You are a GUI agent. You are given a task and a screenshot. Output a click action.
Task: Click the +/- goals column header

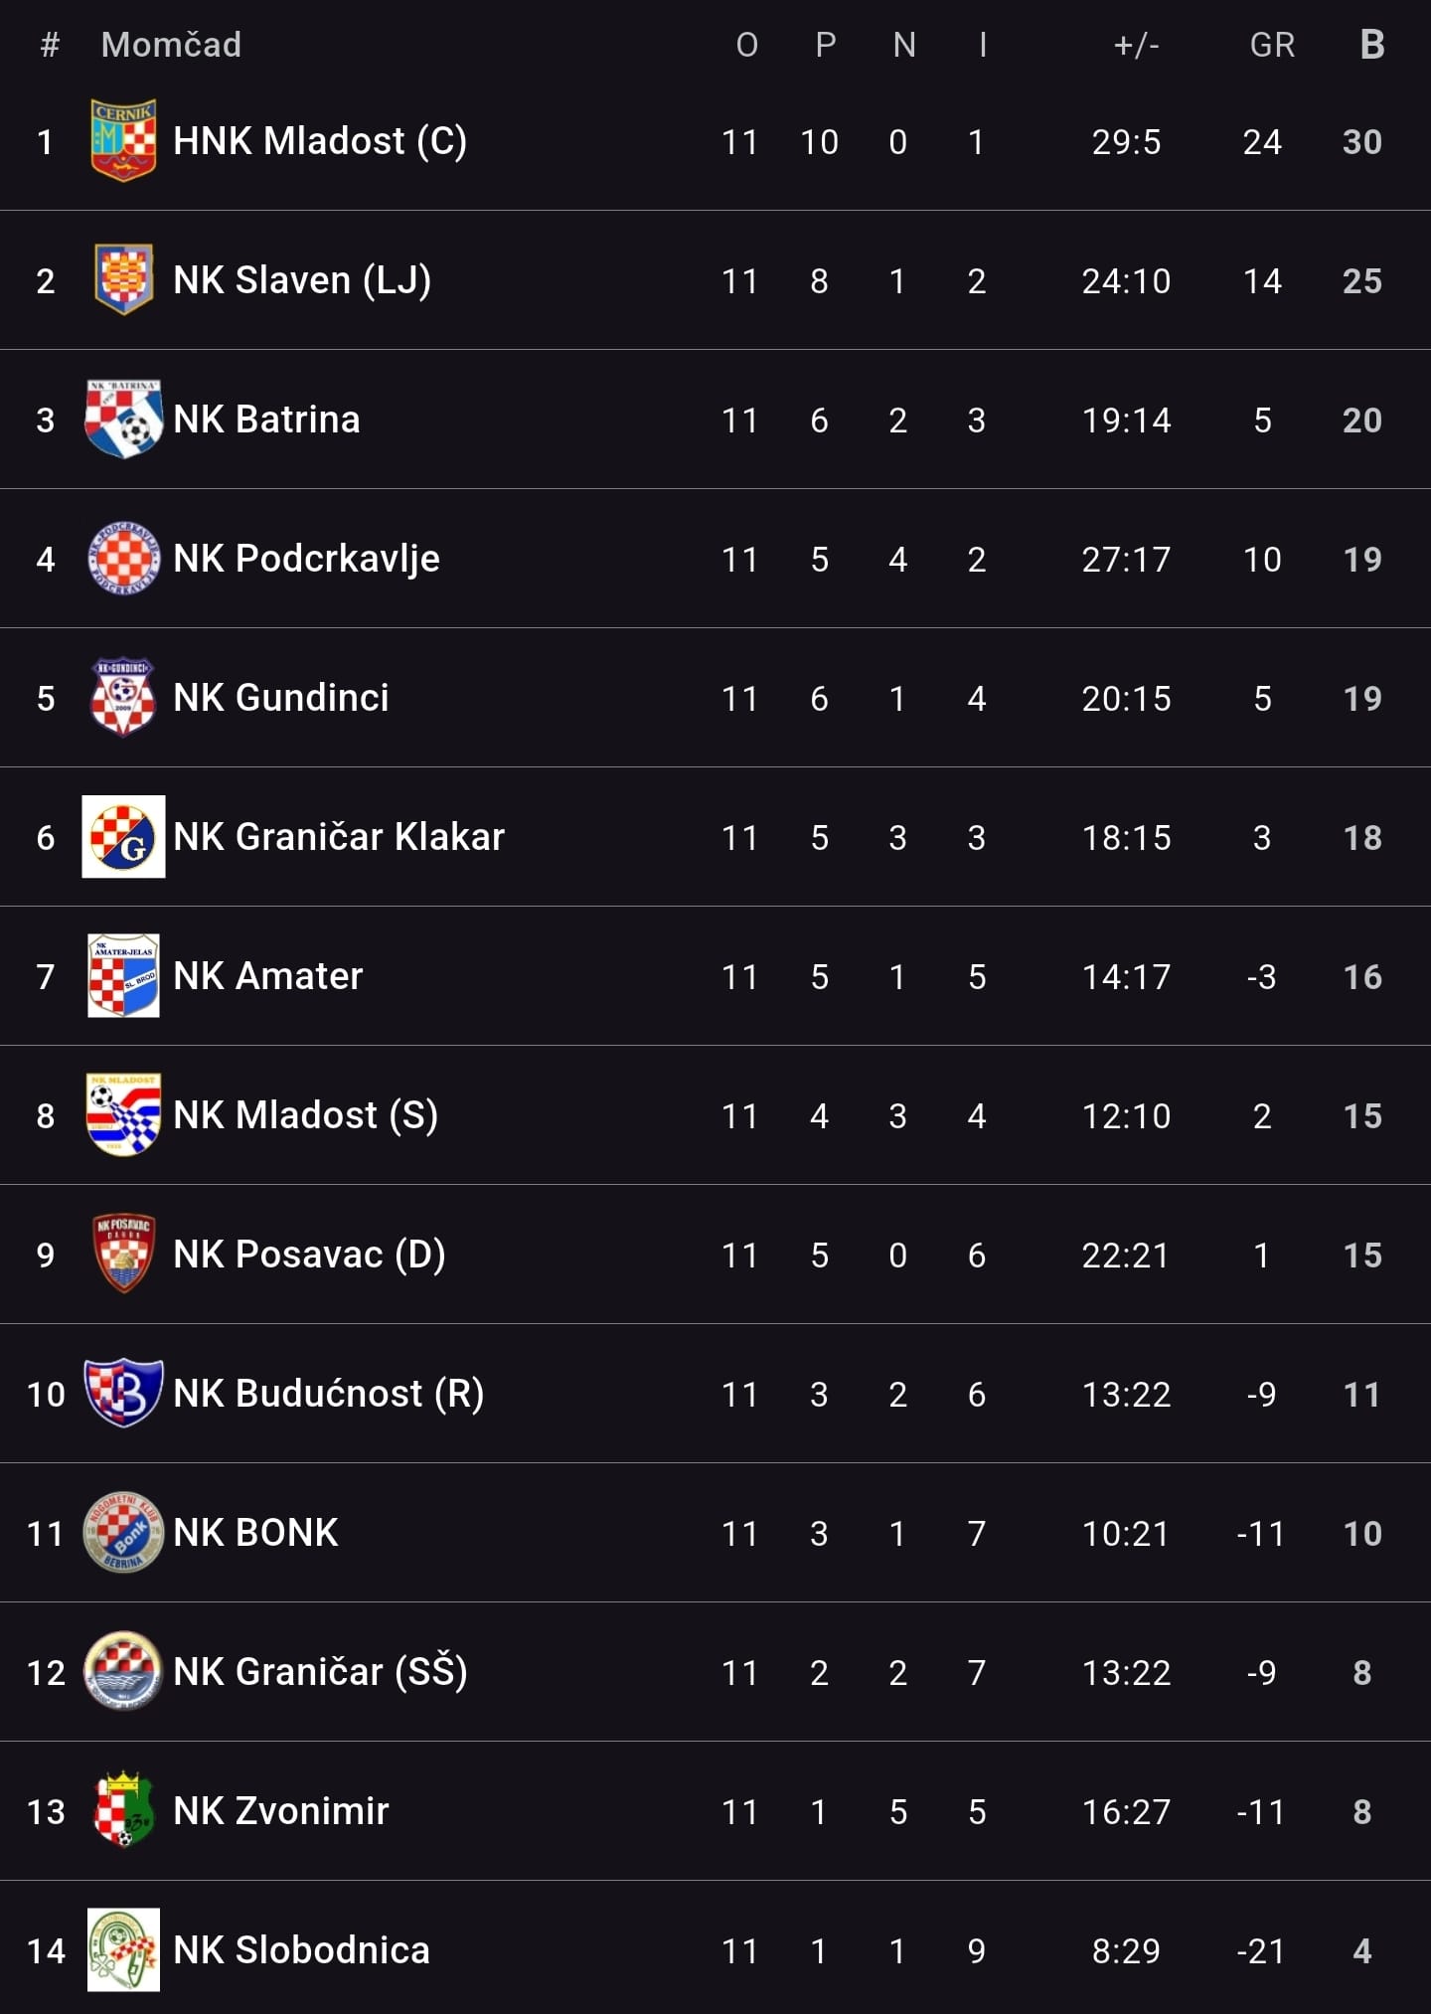click(1136, 45)
